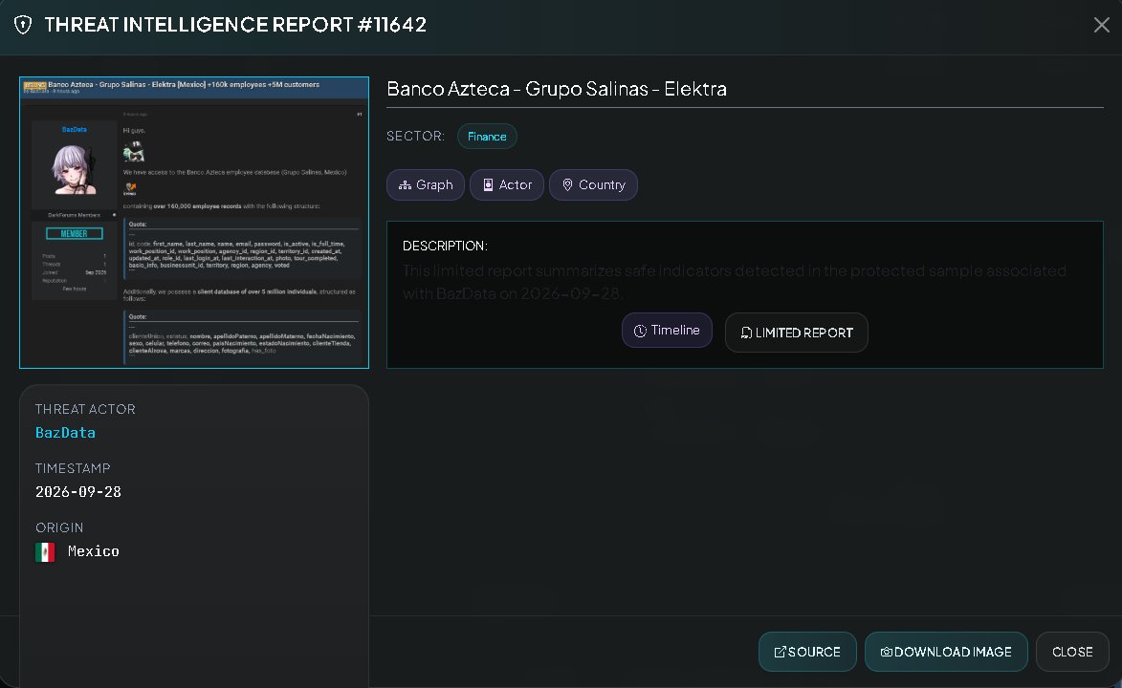1122x688 pixels.
Task: Click the external link icon on SOURCE
Action: pos(780,652)
